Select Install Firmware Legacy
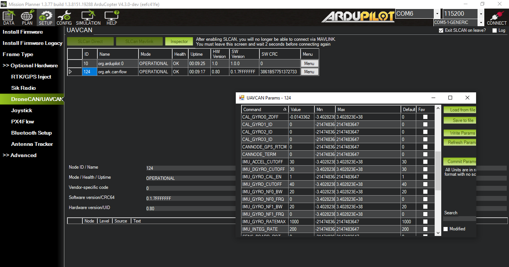This screenshot has width=509, height=267. tap(33, 43)
